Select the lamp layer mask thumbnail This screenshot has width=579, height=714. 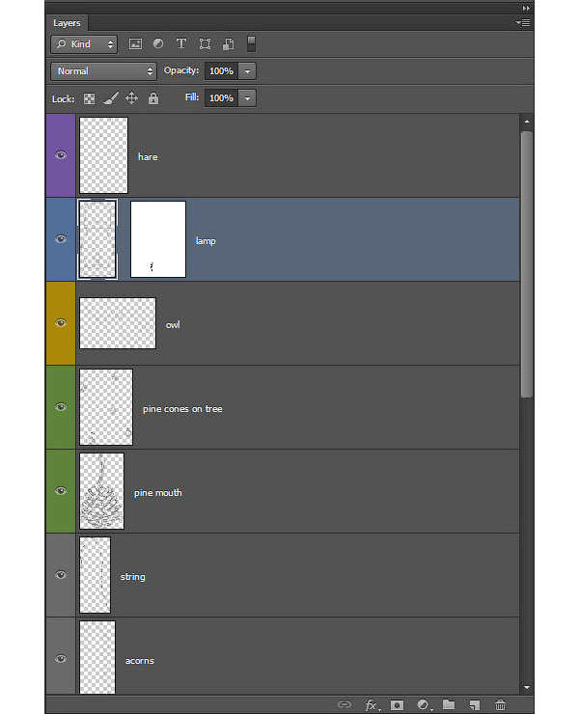coord(158,239)
